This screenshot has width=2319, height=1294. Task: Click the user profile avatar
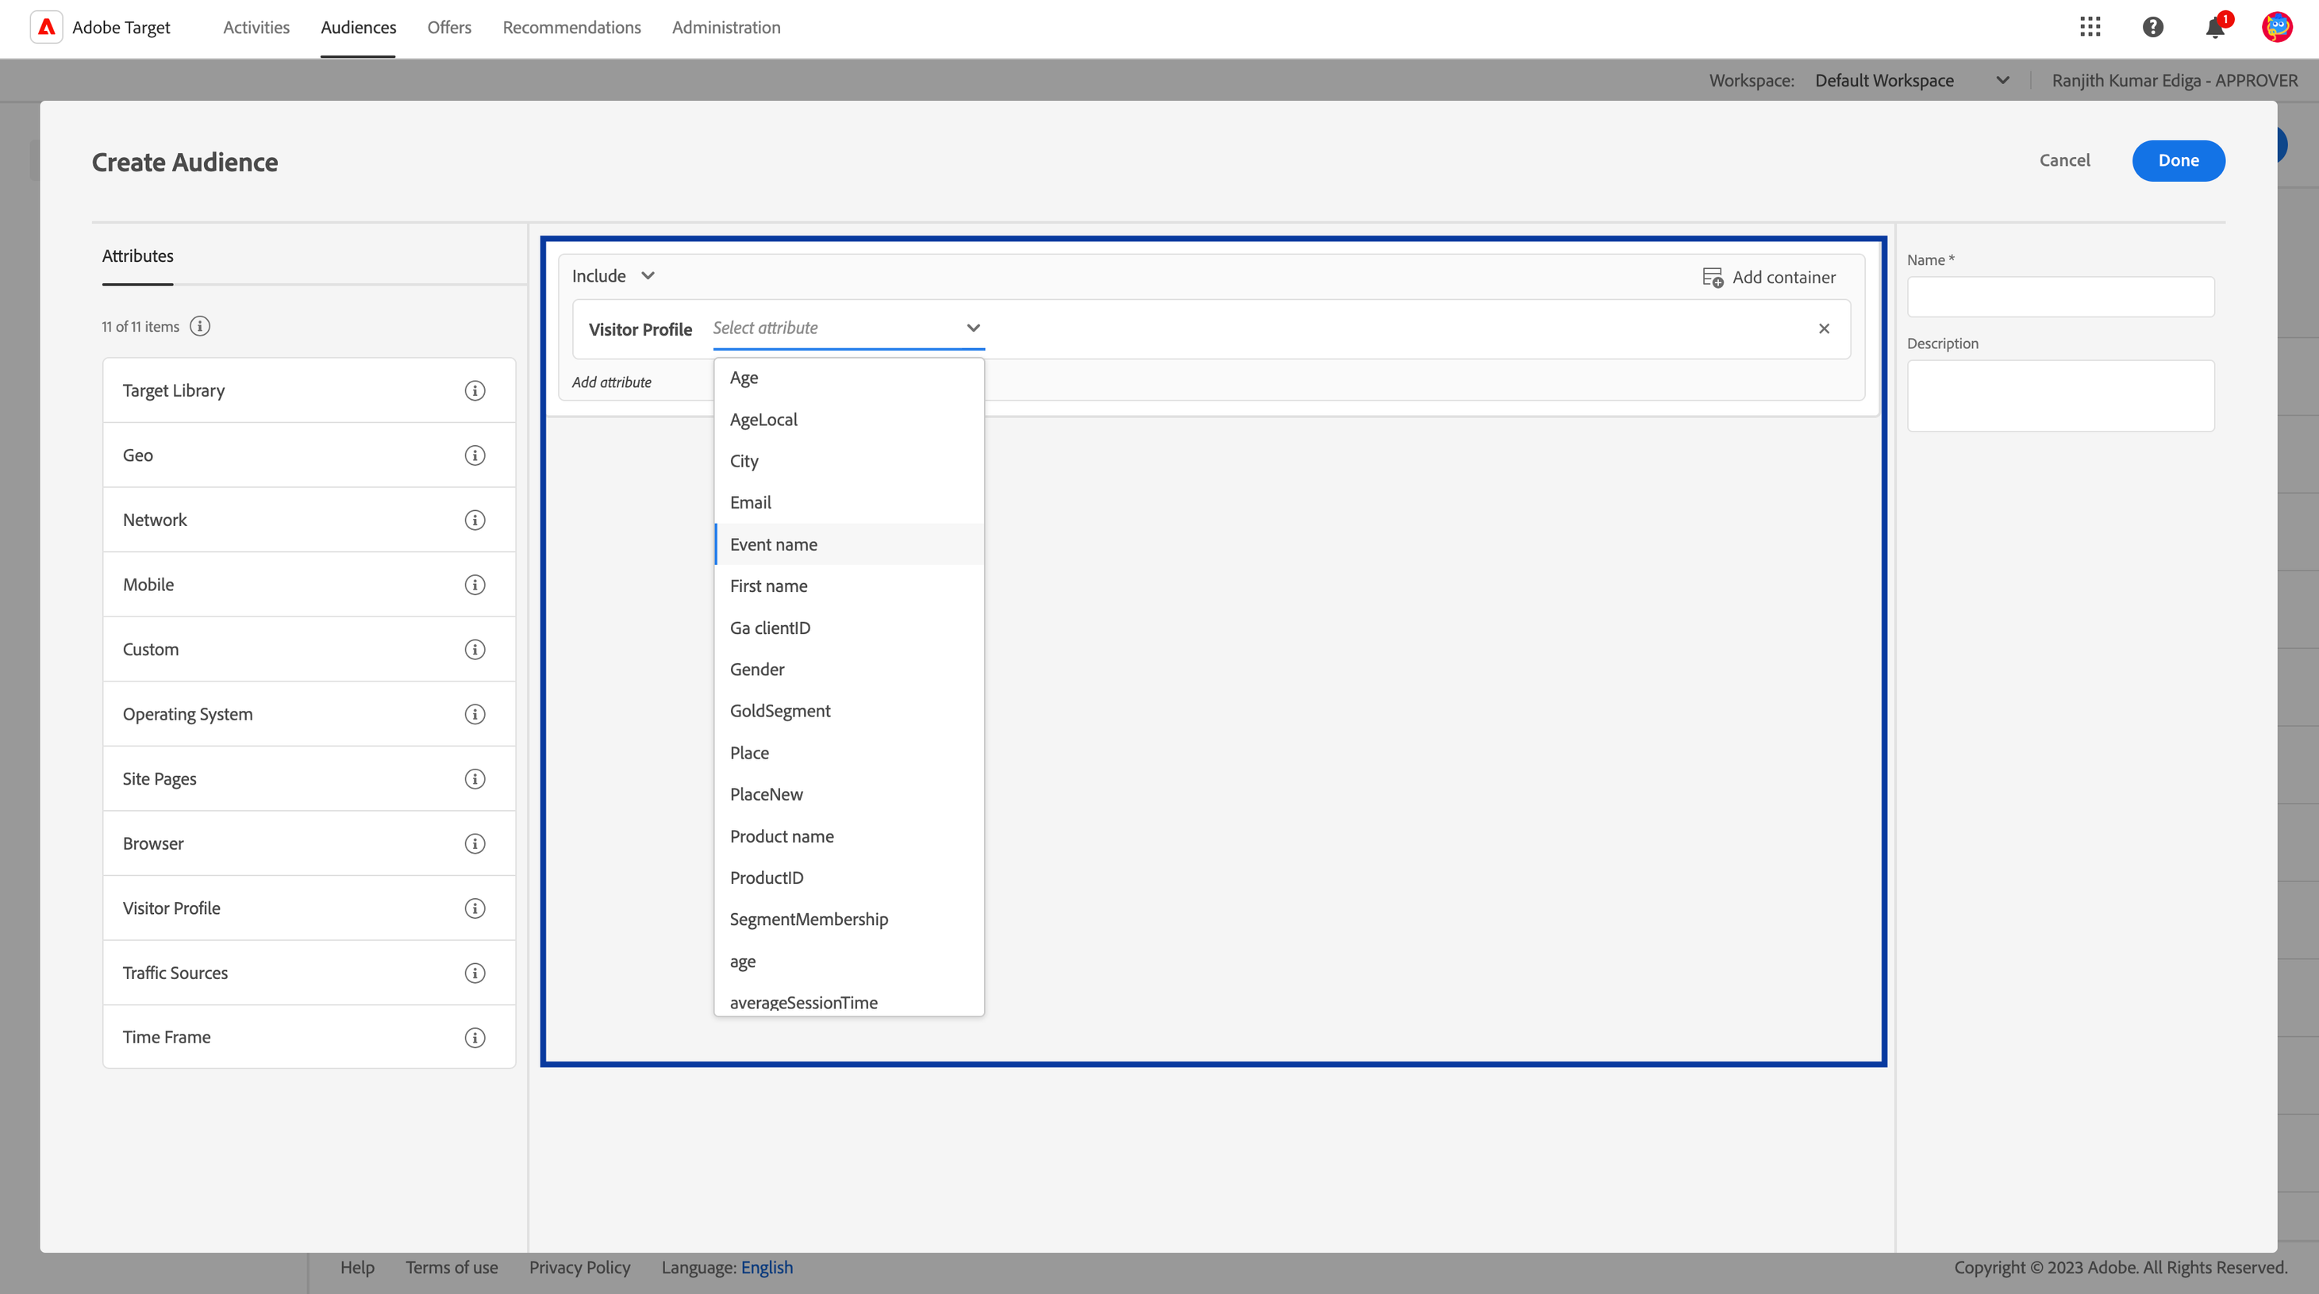[2277, 27]
